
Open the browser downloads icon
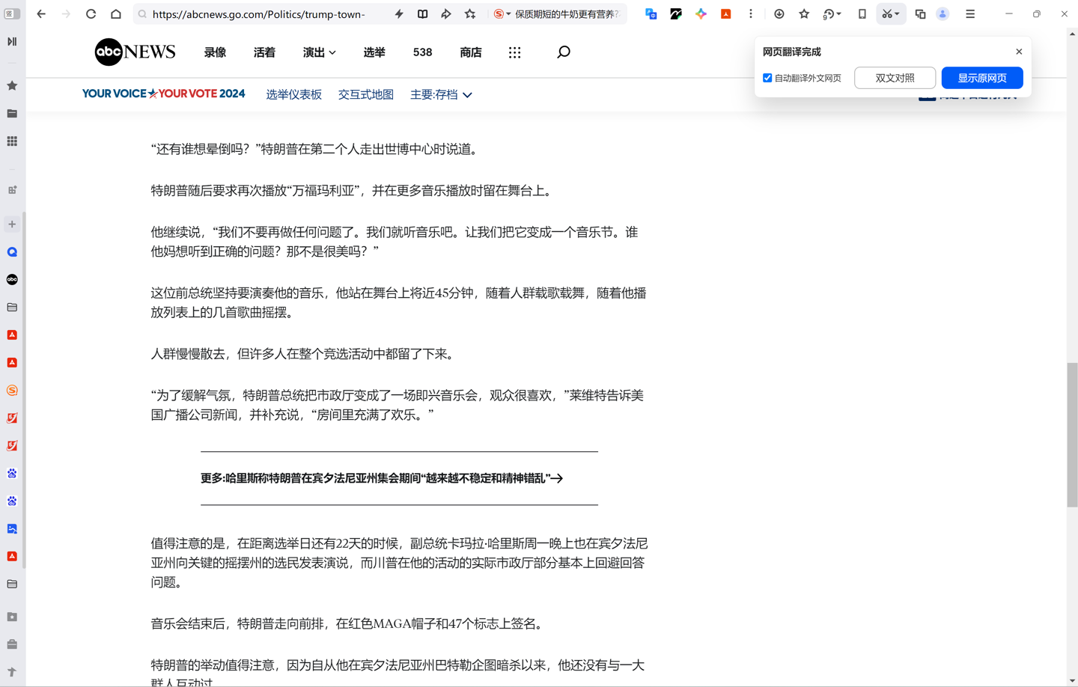click(x=779, y=14)
